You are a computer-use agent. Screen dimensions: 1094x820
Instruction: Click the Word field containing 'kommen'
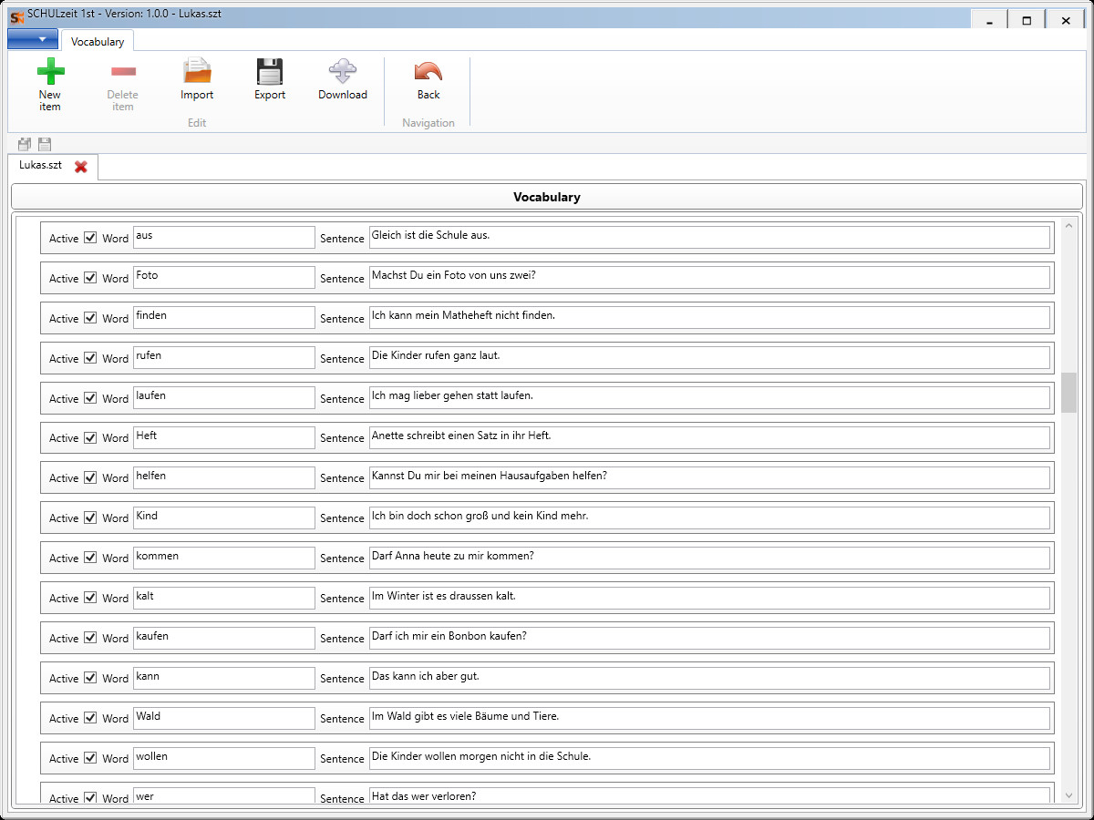pos(224,558)
